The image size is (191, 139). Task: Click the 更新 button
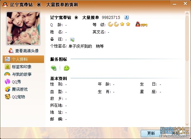[x=151, y=133]
